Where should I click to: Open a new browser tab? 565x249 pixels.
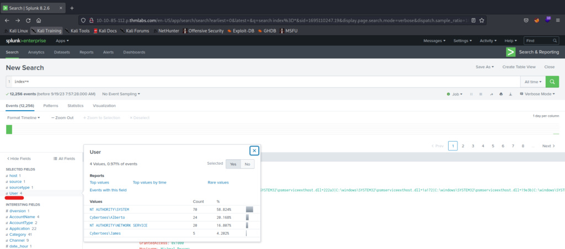[x=72, y=8]
